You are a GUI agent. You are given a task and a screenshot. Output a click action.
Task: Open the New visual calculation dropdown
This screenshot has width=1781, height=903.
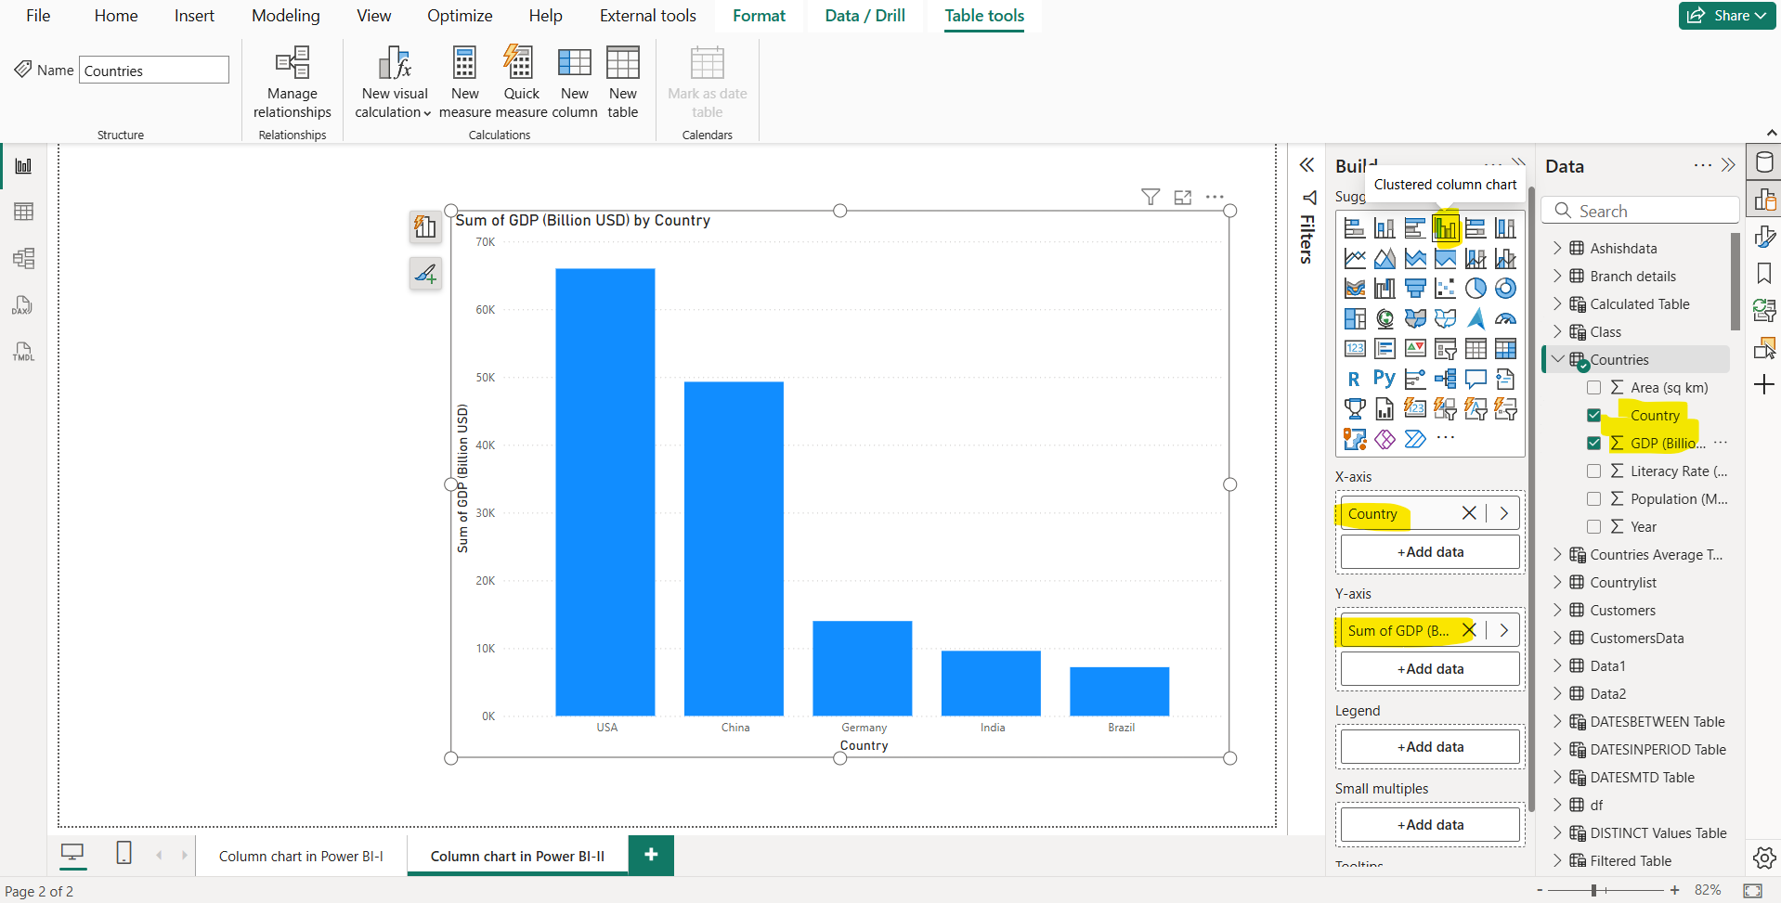tap(426, 112)
